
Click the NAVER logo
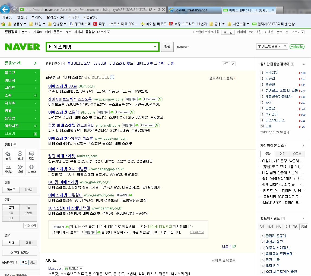(22, 47)
